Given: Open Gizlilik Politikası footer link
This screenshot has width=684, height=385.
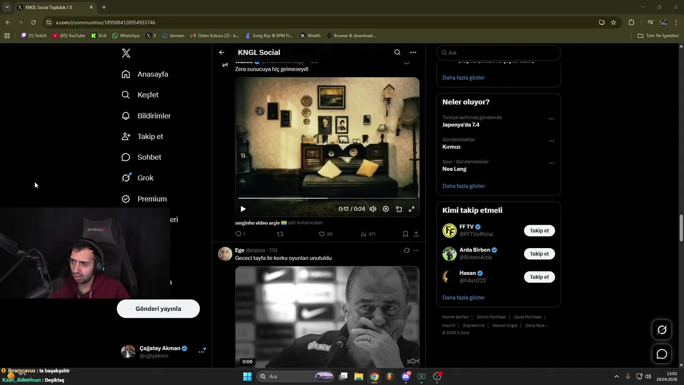Looking at the screenshot, I should (x=492, y=317).
